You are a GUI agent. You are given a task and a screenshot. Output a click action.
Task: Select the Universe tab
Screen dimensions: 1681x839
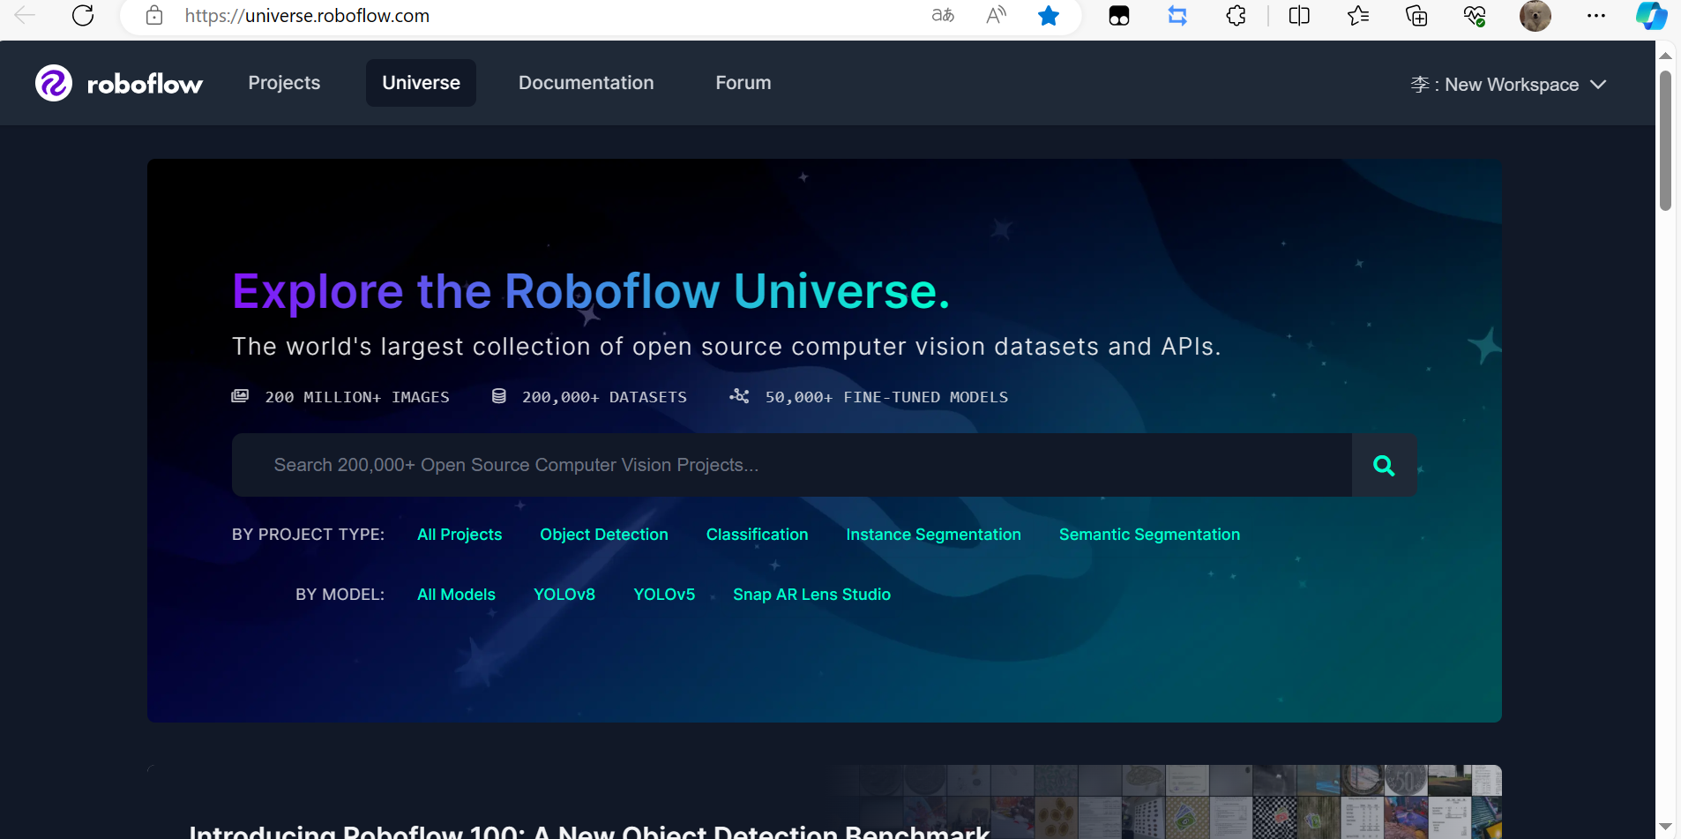pos(421,83)
